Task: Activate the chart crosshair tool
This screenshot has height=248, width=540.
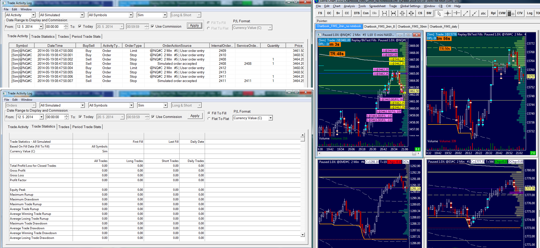Action: [x=448, y=13]
